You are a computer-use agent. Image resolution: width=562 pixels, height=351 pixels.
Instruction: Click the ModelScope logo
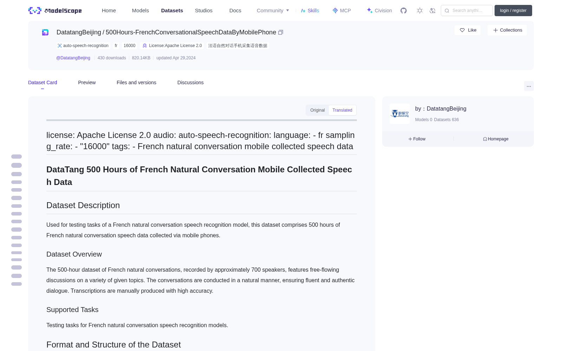click(55, 11)
